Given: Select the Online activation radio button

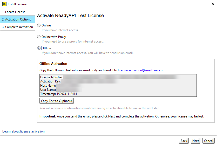Looking at the screenshot, I should [39, 25].
